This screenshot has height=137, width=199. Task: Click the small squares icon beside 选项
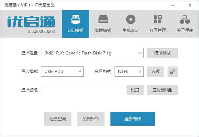[x=173, y=72]
